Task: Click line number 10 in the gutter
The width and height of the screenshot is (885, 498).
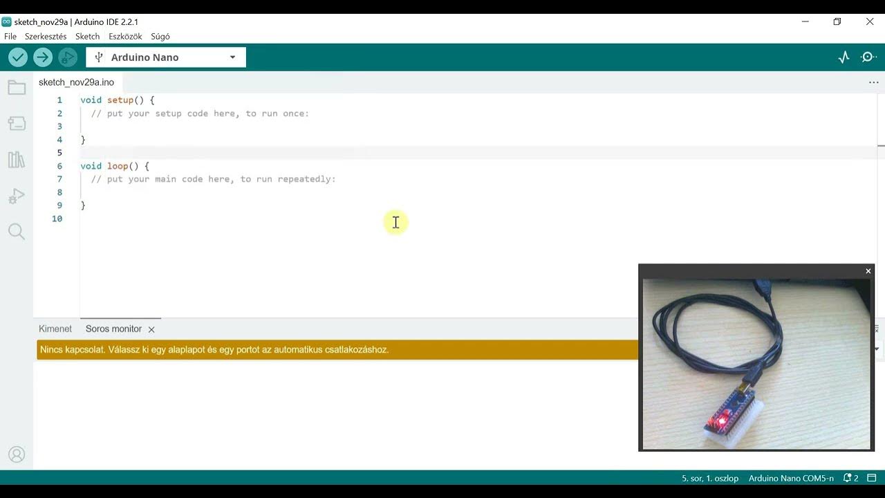Action: click(57, 219)
